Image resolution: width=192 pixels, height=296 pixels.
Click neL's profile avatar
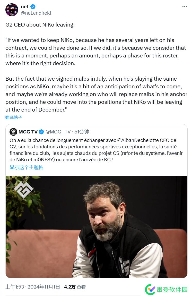click(x=12, y=10)
